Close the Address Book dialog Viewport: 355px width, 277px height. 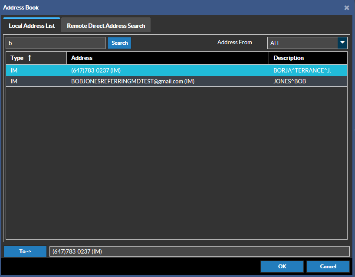(347, 8)
